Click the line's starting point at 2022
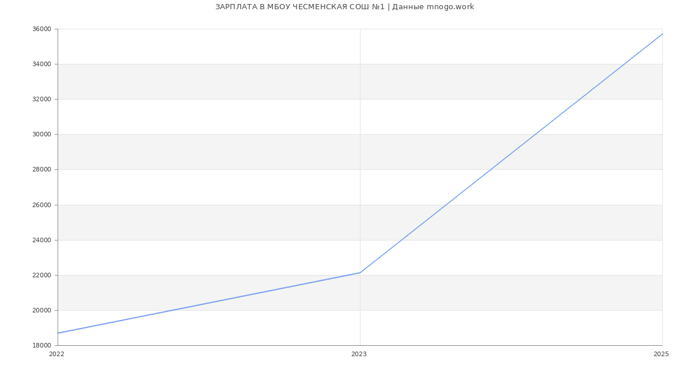This screenshot has height=374, width=691. [x=58, y=333]
